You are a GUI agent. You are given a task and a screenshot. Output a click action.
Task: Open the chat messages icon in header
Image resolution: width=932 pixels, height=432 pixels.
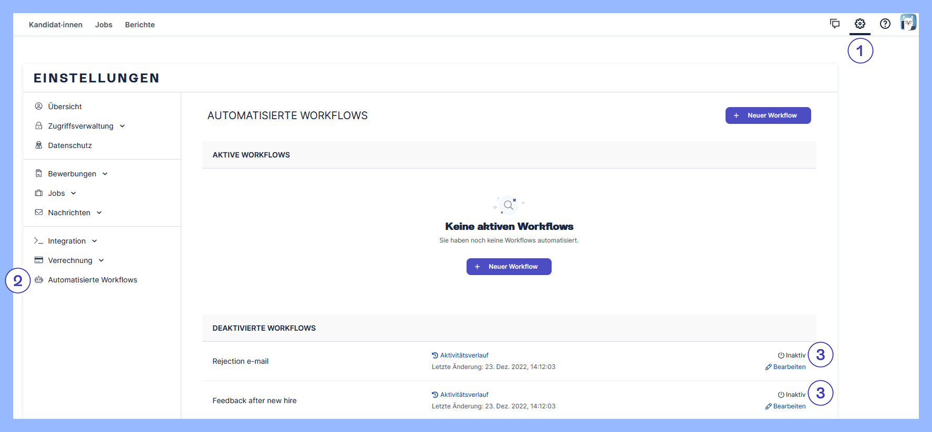(834, 24)
